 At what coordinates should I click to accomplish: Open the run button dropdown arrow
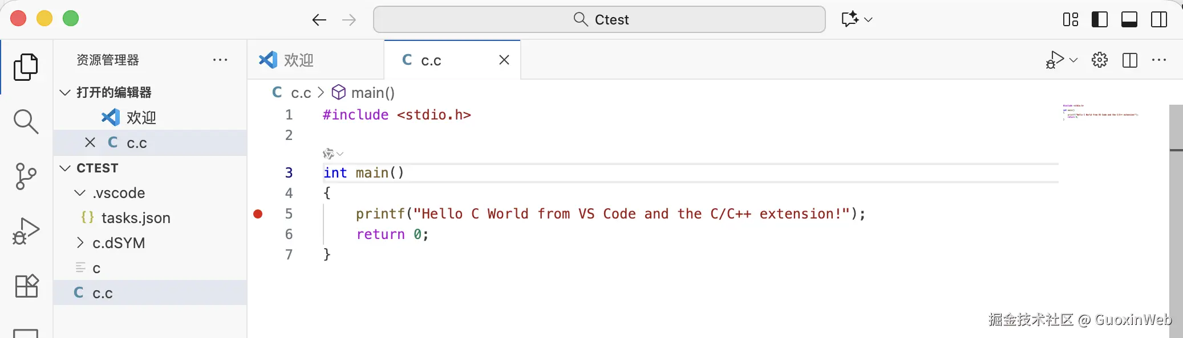point(1073,60)
